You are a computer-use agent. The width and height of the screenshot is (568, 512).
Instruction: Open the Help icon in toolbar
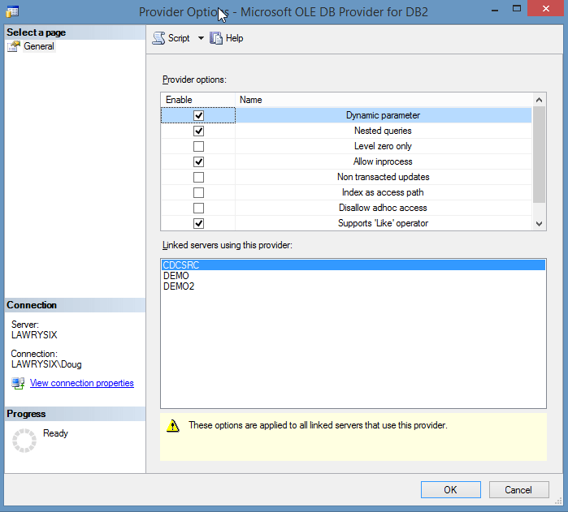[x=216, y=38]
